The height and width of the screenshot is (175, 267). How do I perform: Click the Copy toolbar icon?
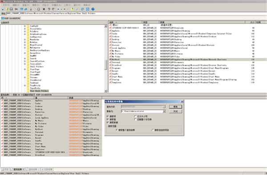(x=35, y=9)
